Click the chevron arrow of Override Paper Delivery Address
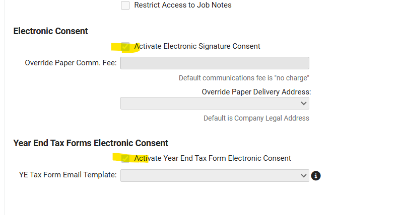 pos(303,103)
